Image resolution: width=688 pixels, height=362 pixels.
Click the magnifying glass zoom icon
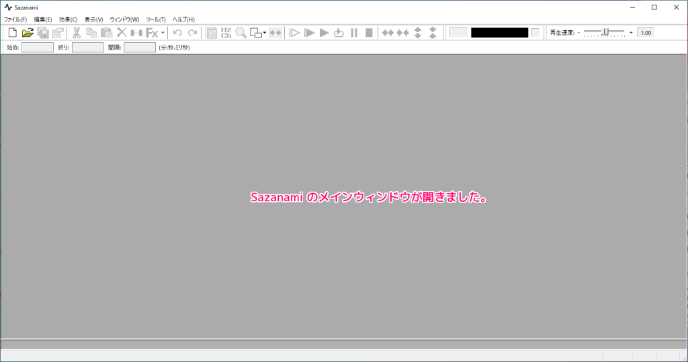click(x=241, y=33)
